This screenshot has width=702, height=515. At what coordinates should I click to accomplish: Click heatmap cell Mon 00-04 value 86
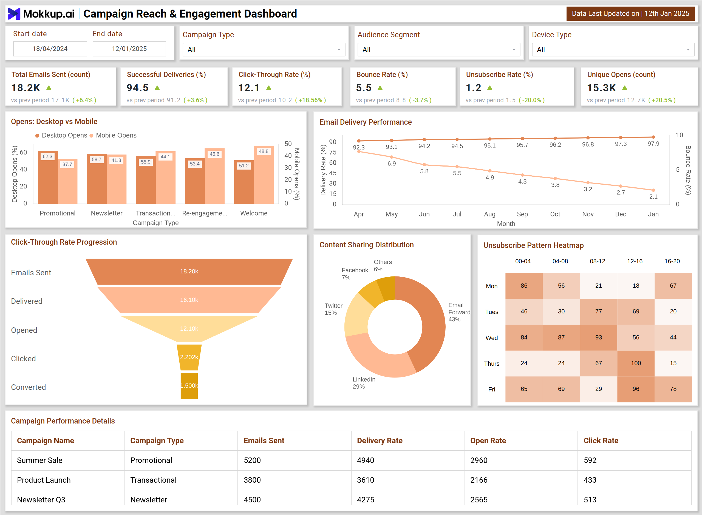pos(524,286)
